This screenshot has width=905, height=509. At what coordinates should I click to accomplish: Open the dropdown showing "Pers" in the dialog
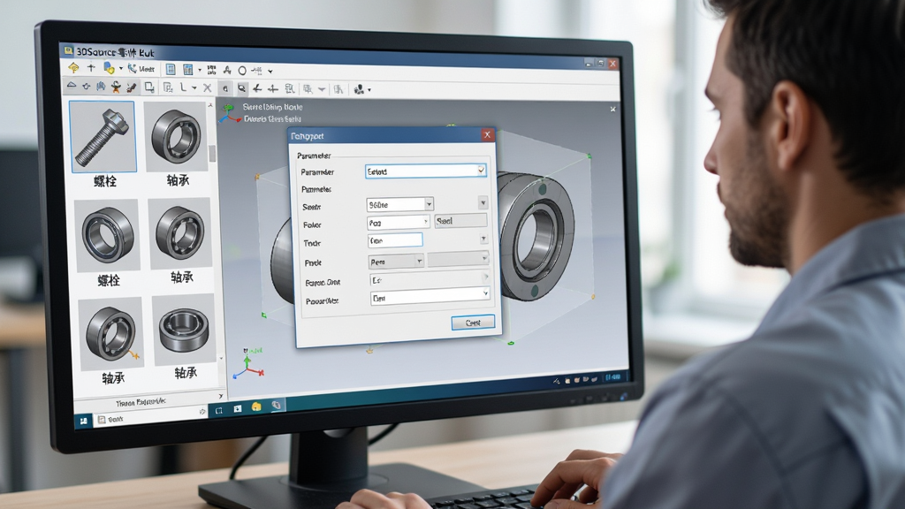point(396,262)
